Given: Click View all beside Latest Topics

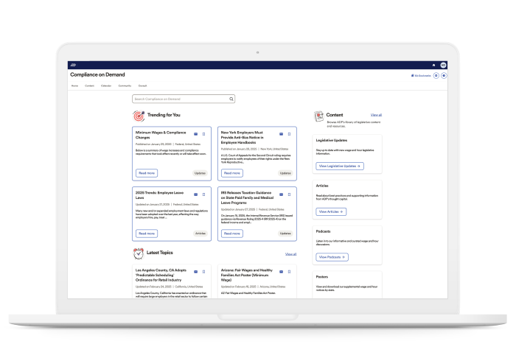Looking at the screenshot, I should coord(290,253).
